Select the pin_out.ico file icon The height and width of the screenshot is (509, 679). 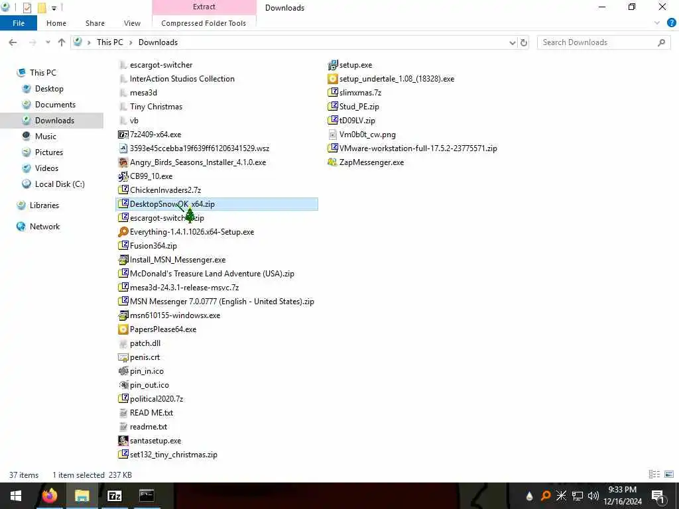[x=123, y=385]
